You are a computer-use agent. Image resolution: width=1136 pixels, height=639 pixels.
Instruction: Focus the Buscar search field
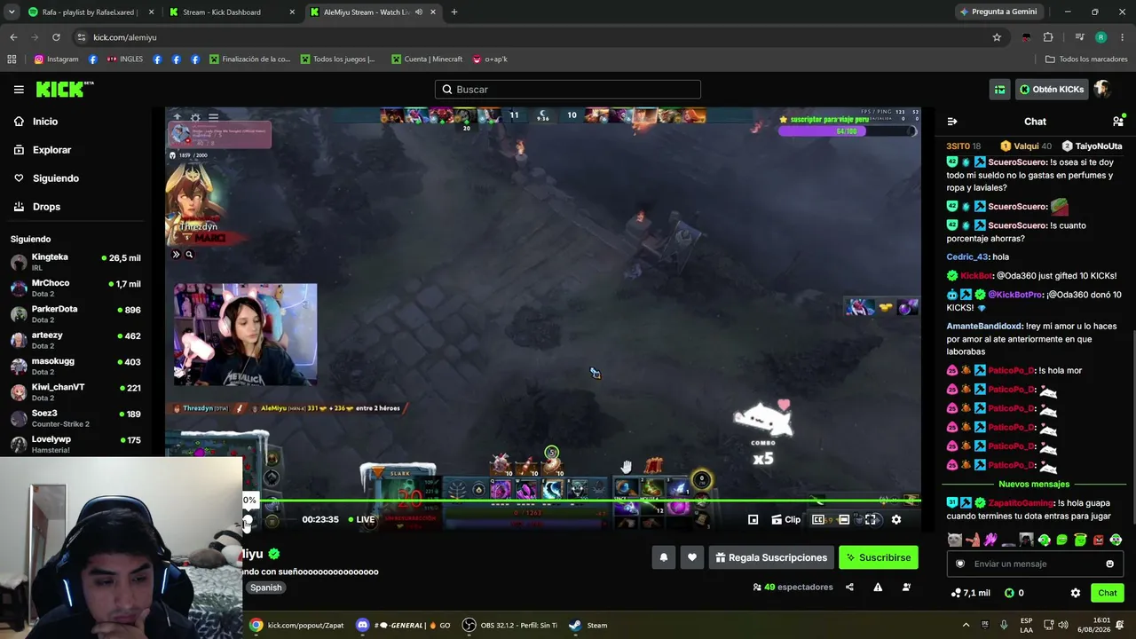coord(568,90)
